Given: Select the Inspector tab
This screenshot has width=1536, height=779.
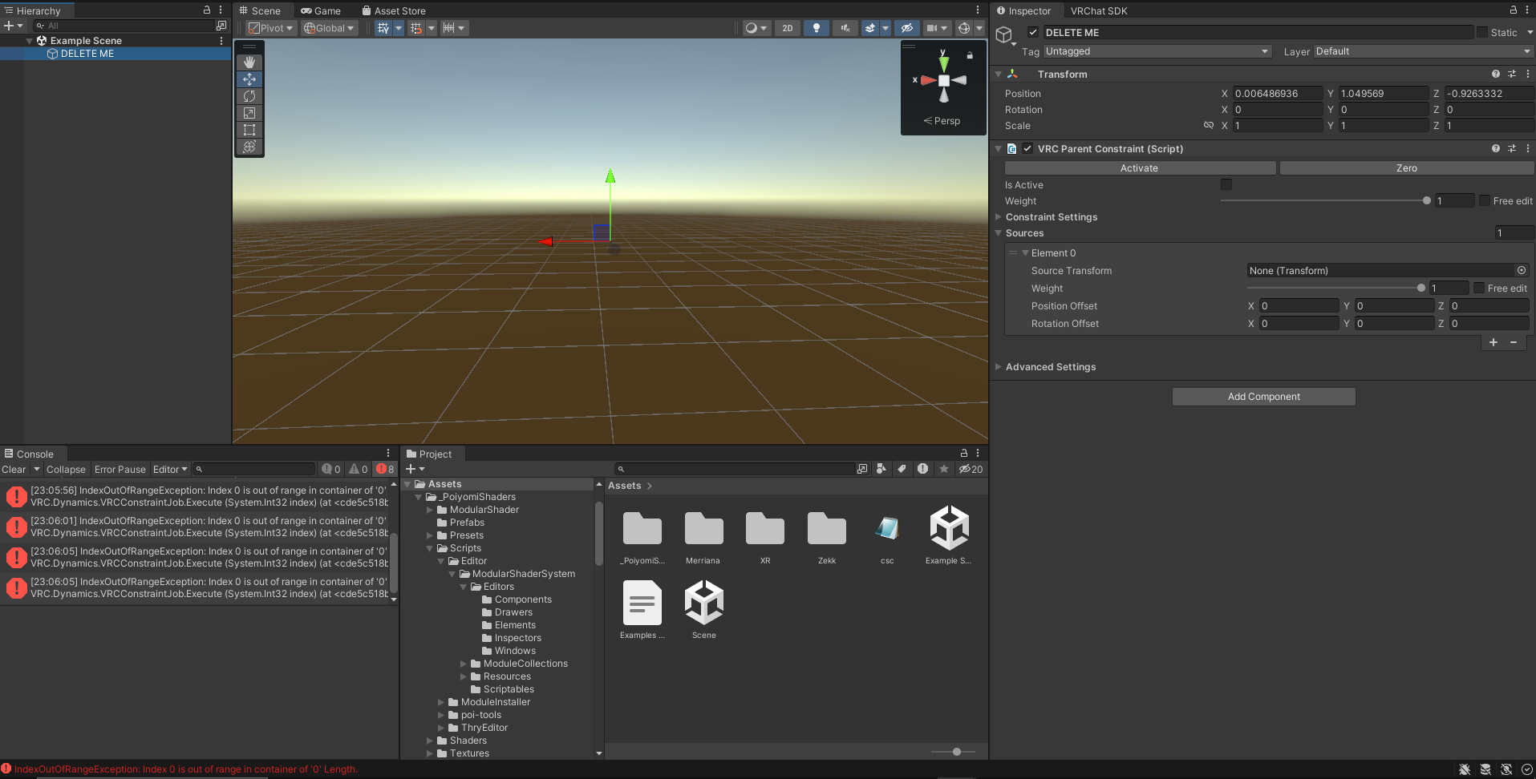Looking at the screenshot, I should point(1024,10).
